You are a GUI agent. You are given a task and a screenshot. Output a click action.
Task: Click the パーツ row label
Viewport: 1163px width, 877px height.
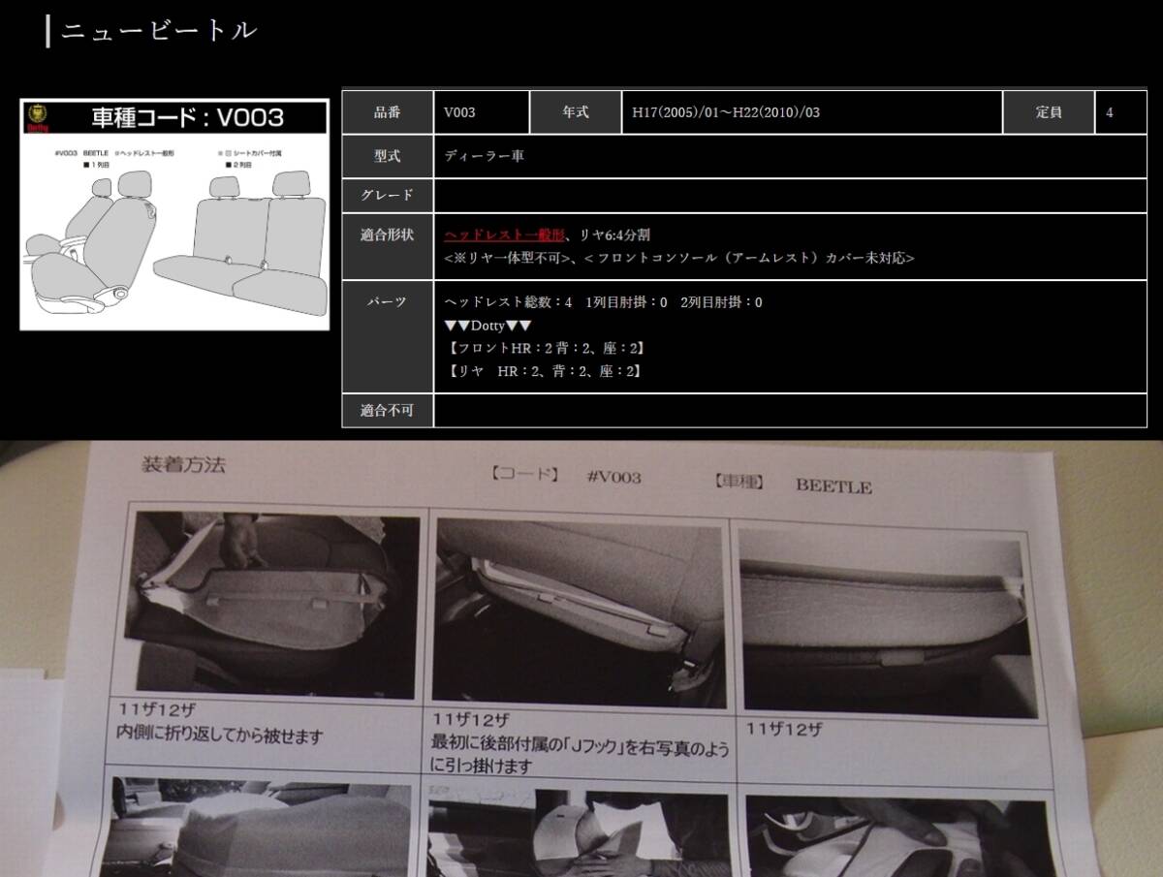coord(388,302)
